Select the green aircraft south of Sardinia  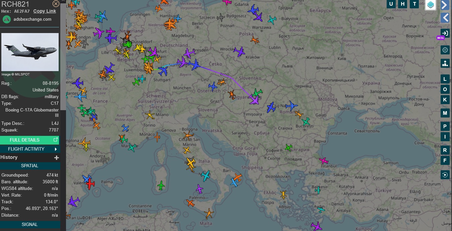point(161,186)
